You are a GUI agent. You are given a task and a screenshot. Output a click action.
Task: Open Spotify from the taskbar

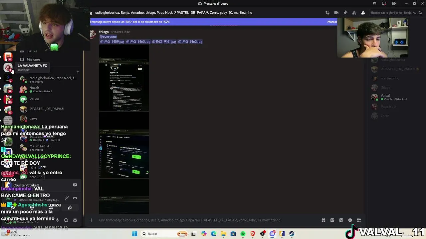[x=243, y=234]
